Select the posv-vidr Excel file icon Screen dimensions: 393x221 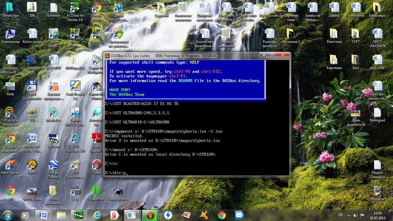click(377, 62)
